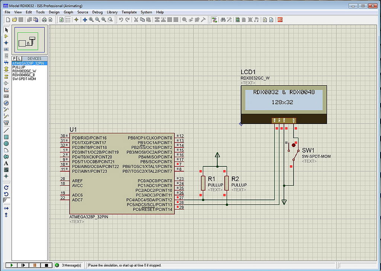Select the Selection Mode arrow tool
Viewport: 381px width, 271px height.
point(6,30)
